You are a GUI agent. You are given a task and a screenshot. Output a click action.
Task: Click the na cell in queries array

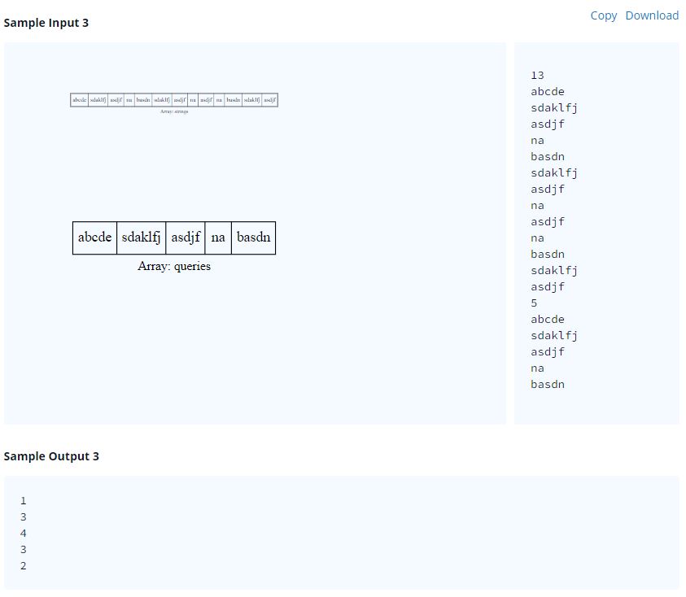tap(218, 237)
